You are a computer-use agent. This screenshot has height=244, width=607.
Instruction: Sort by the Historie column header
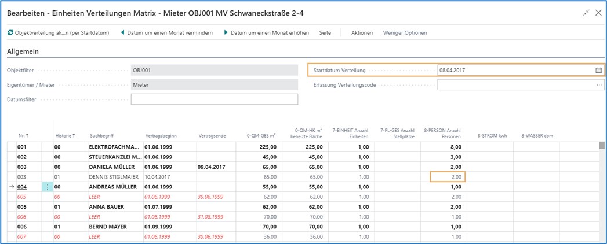[65, 136]
